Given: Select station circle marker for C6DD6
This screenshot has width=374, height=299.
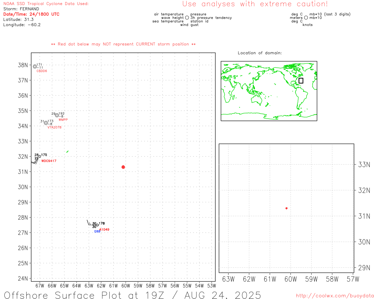Looking at the screenshot, I should (x=35, y=67).
